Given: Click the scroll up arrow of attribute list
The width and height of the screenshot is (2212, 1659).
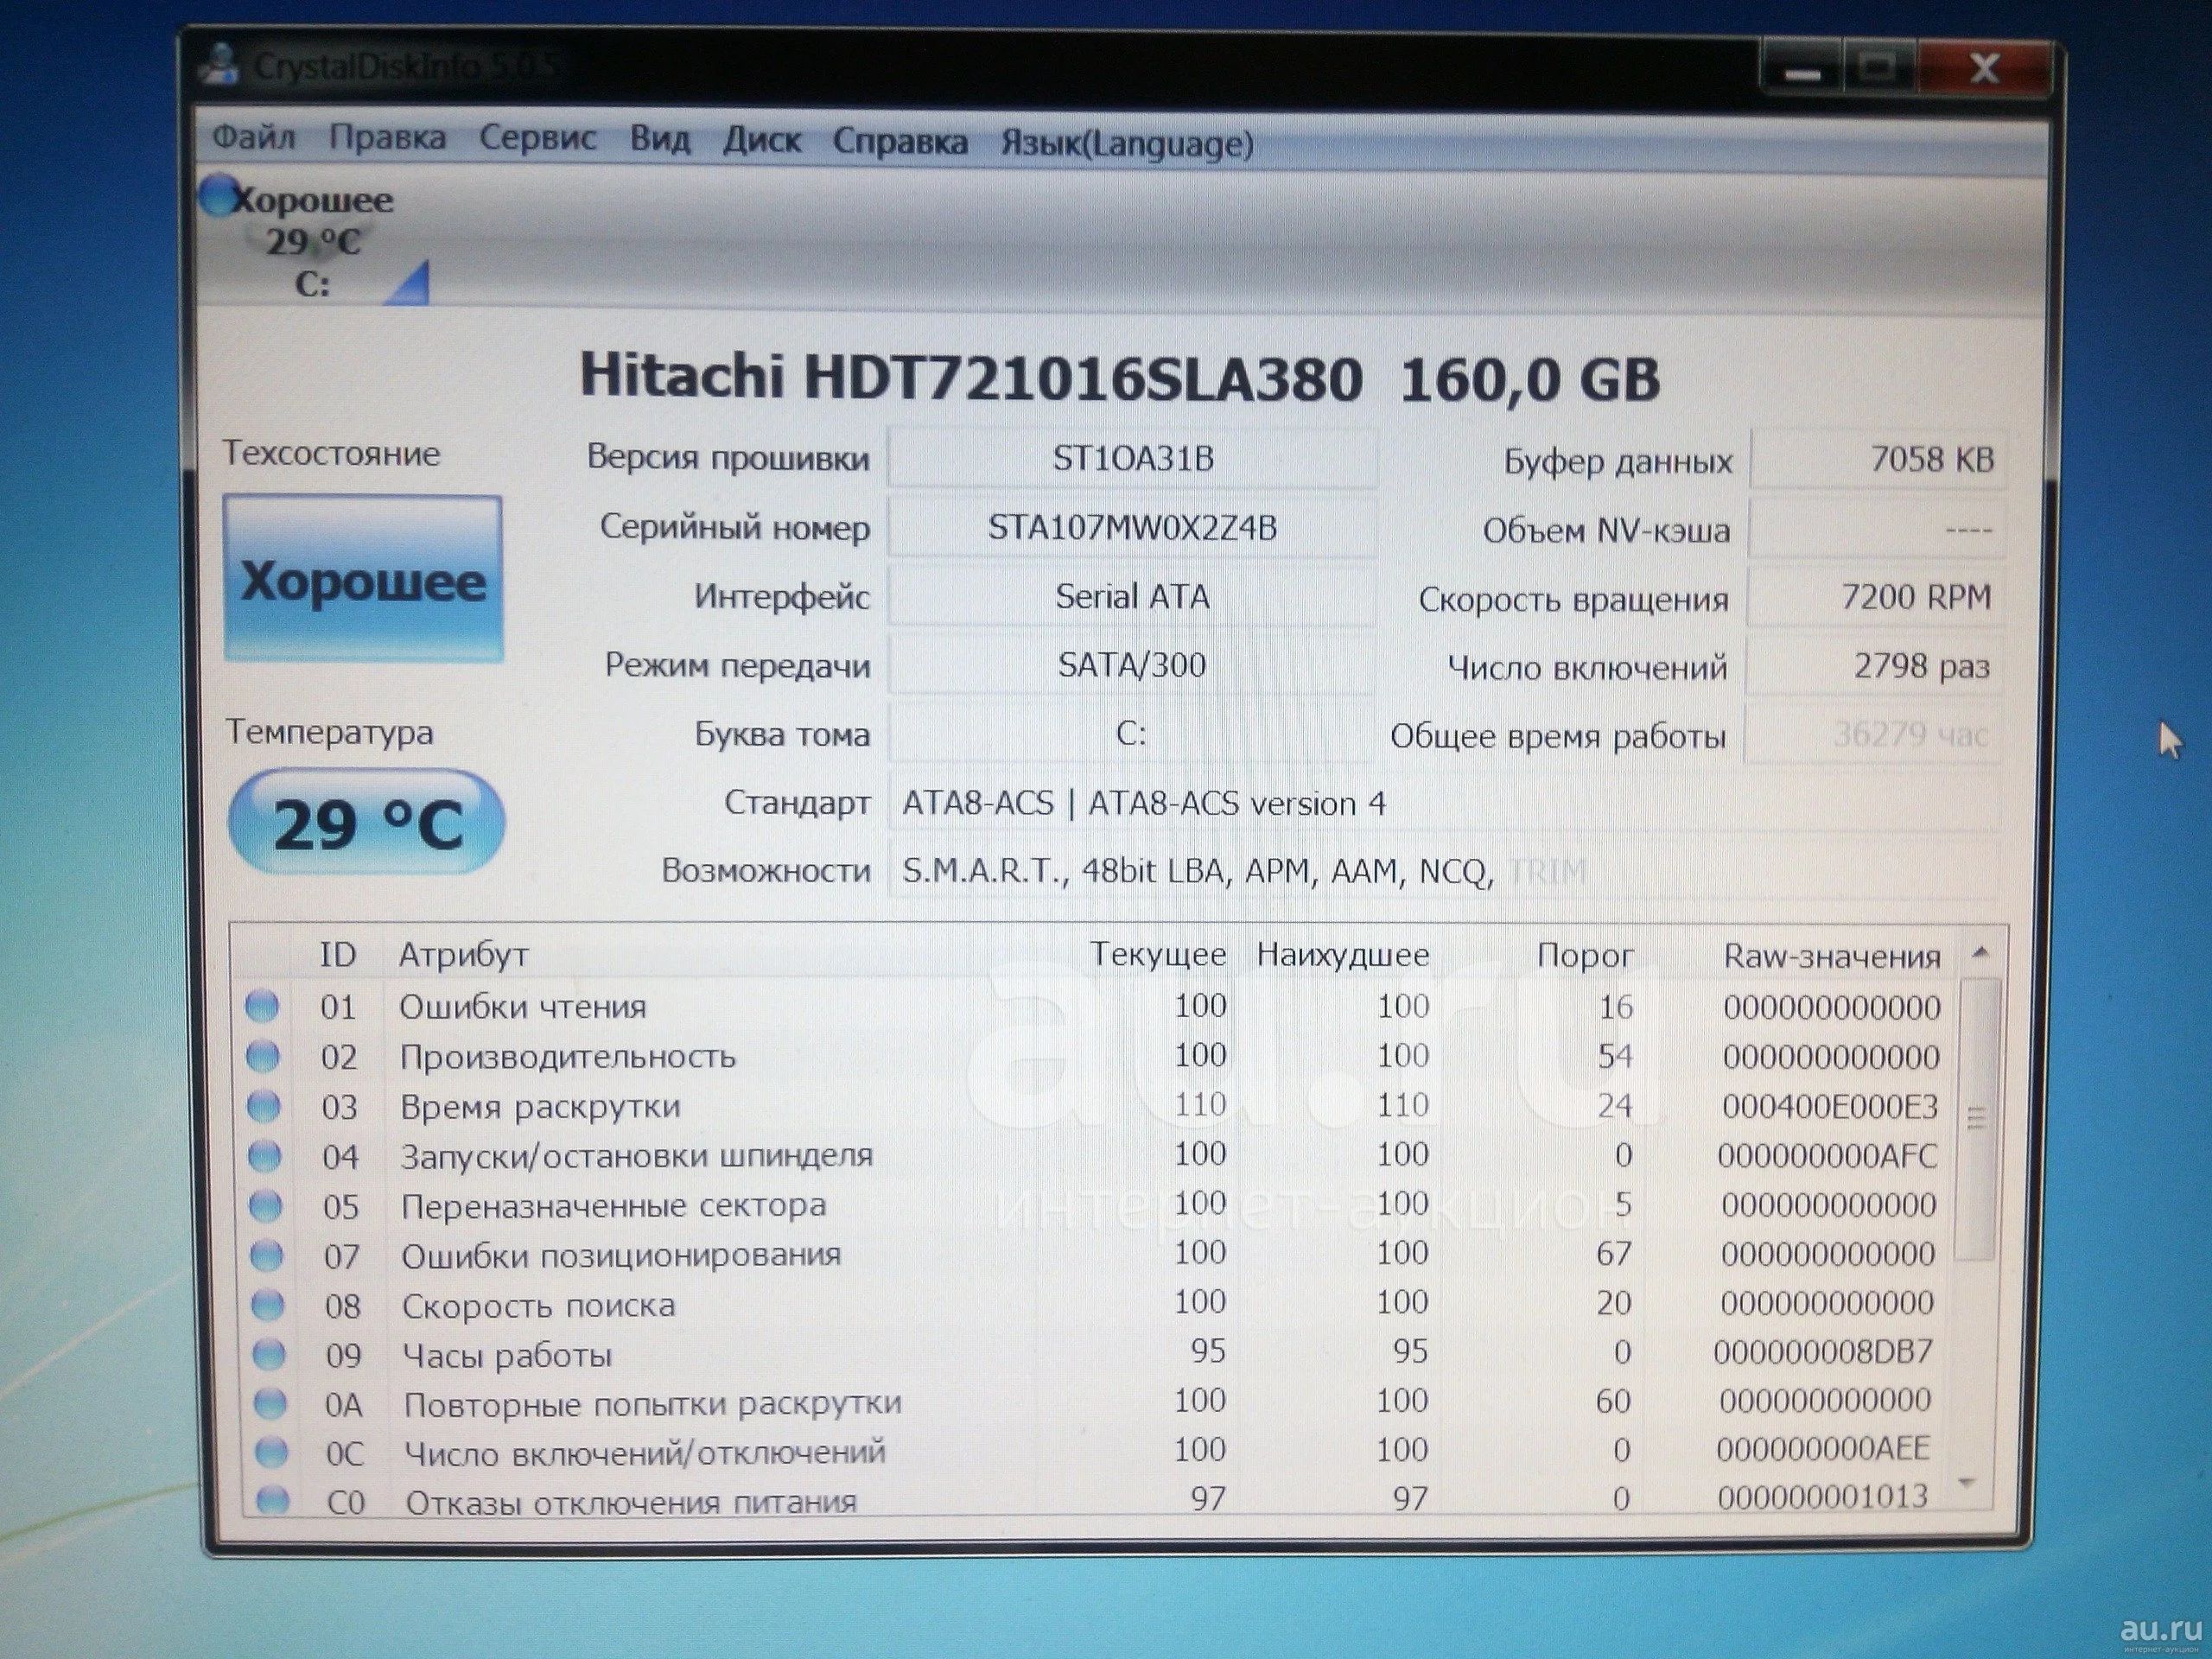Looking at the screenshot, I should click(1980, 953).
